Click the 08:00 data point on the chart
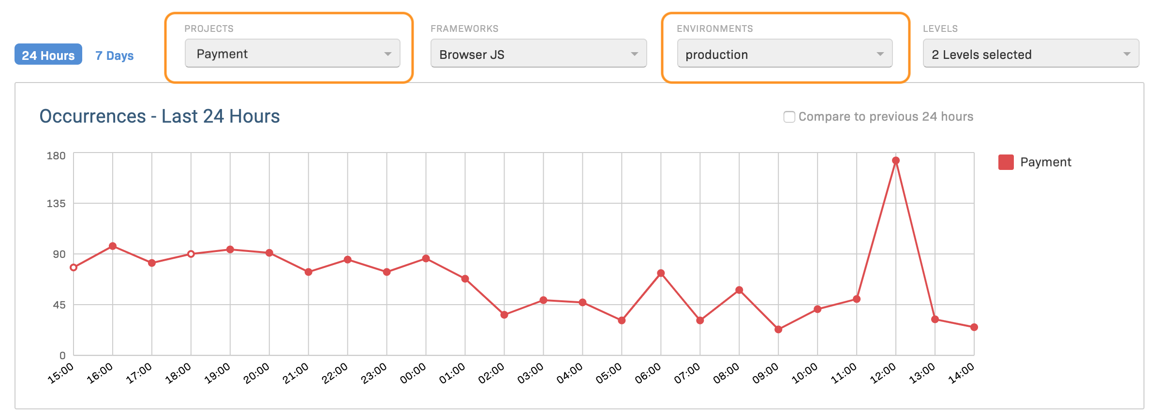Viewport: 1158px width, 420px height. (739, 290)
